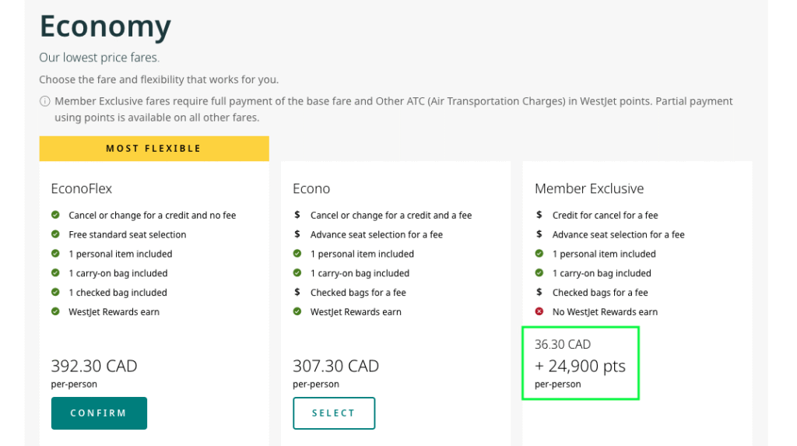Select the Member Exclusive 24,900 pts price
Screen dimensions: 797x446
coord(580,366)
